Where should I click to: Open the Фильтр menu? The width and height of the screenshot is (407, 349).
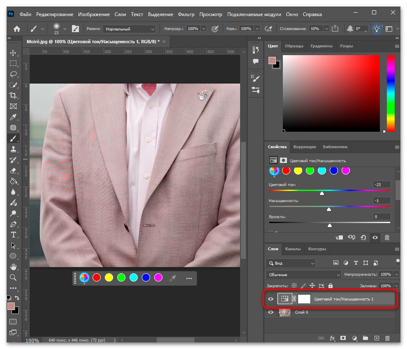click(186, 14)
